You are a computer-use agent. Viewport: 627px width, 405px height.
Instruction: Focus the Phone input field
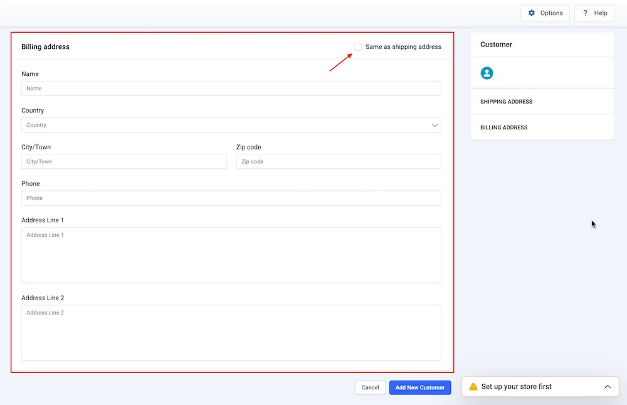click(231, 198)
